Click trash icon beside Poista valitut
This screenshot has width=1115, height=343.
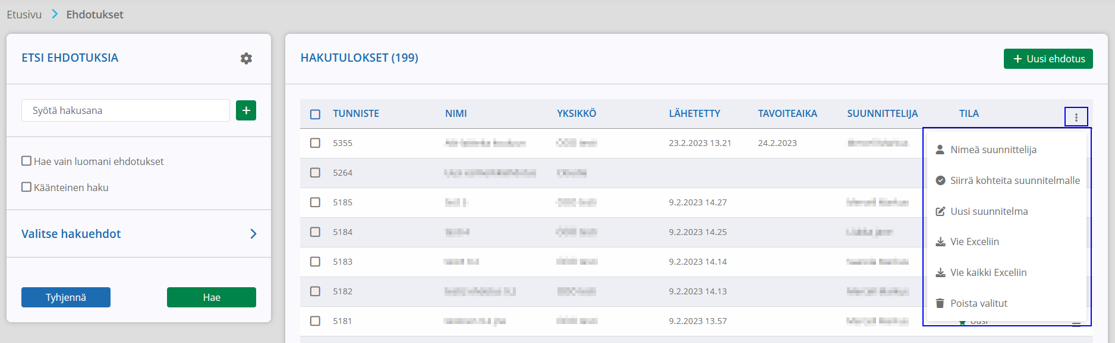(940, 303)
